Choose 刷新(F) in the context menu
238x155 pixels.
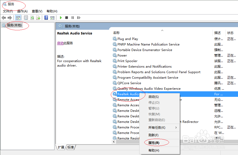coord(160,135)
